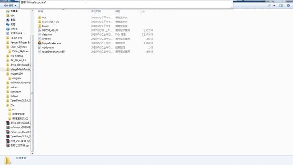Click the large folder icon in details pane
Screen dimensions: 293x165
pos(7,160)
